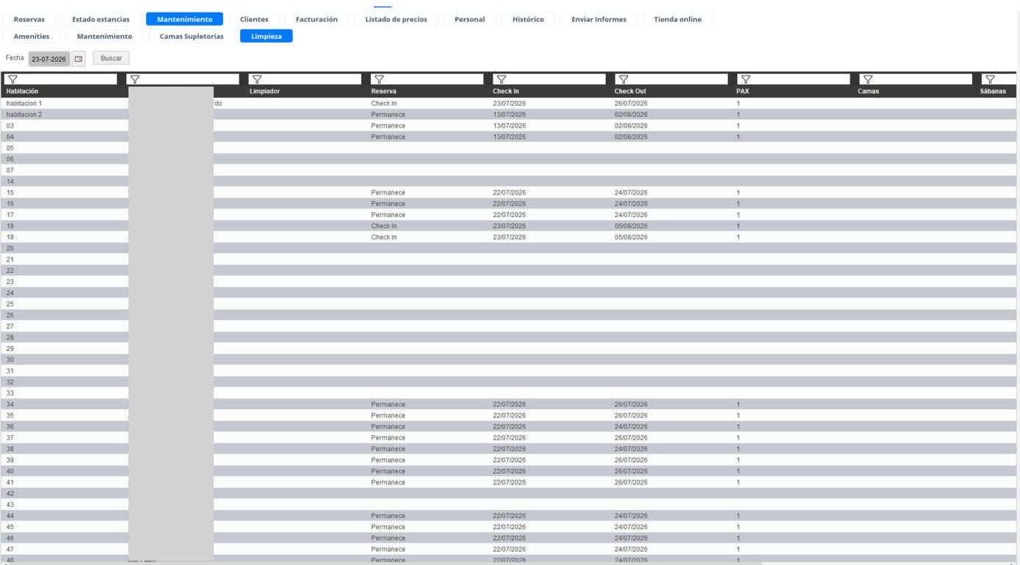Screen dimensions: 1020x565
Task: Click the Check Out column filter icon
Action: 623,79
